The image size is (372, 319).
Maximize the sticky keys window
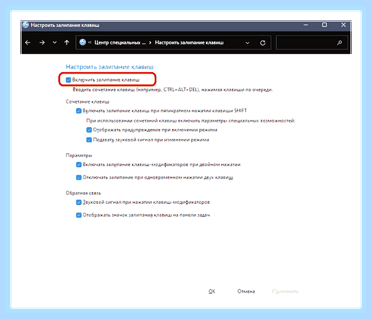click(325, 25)
